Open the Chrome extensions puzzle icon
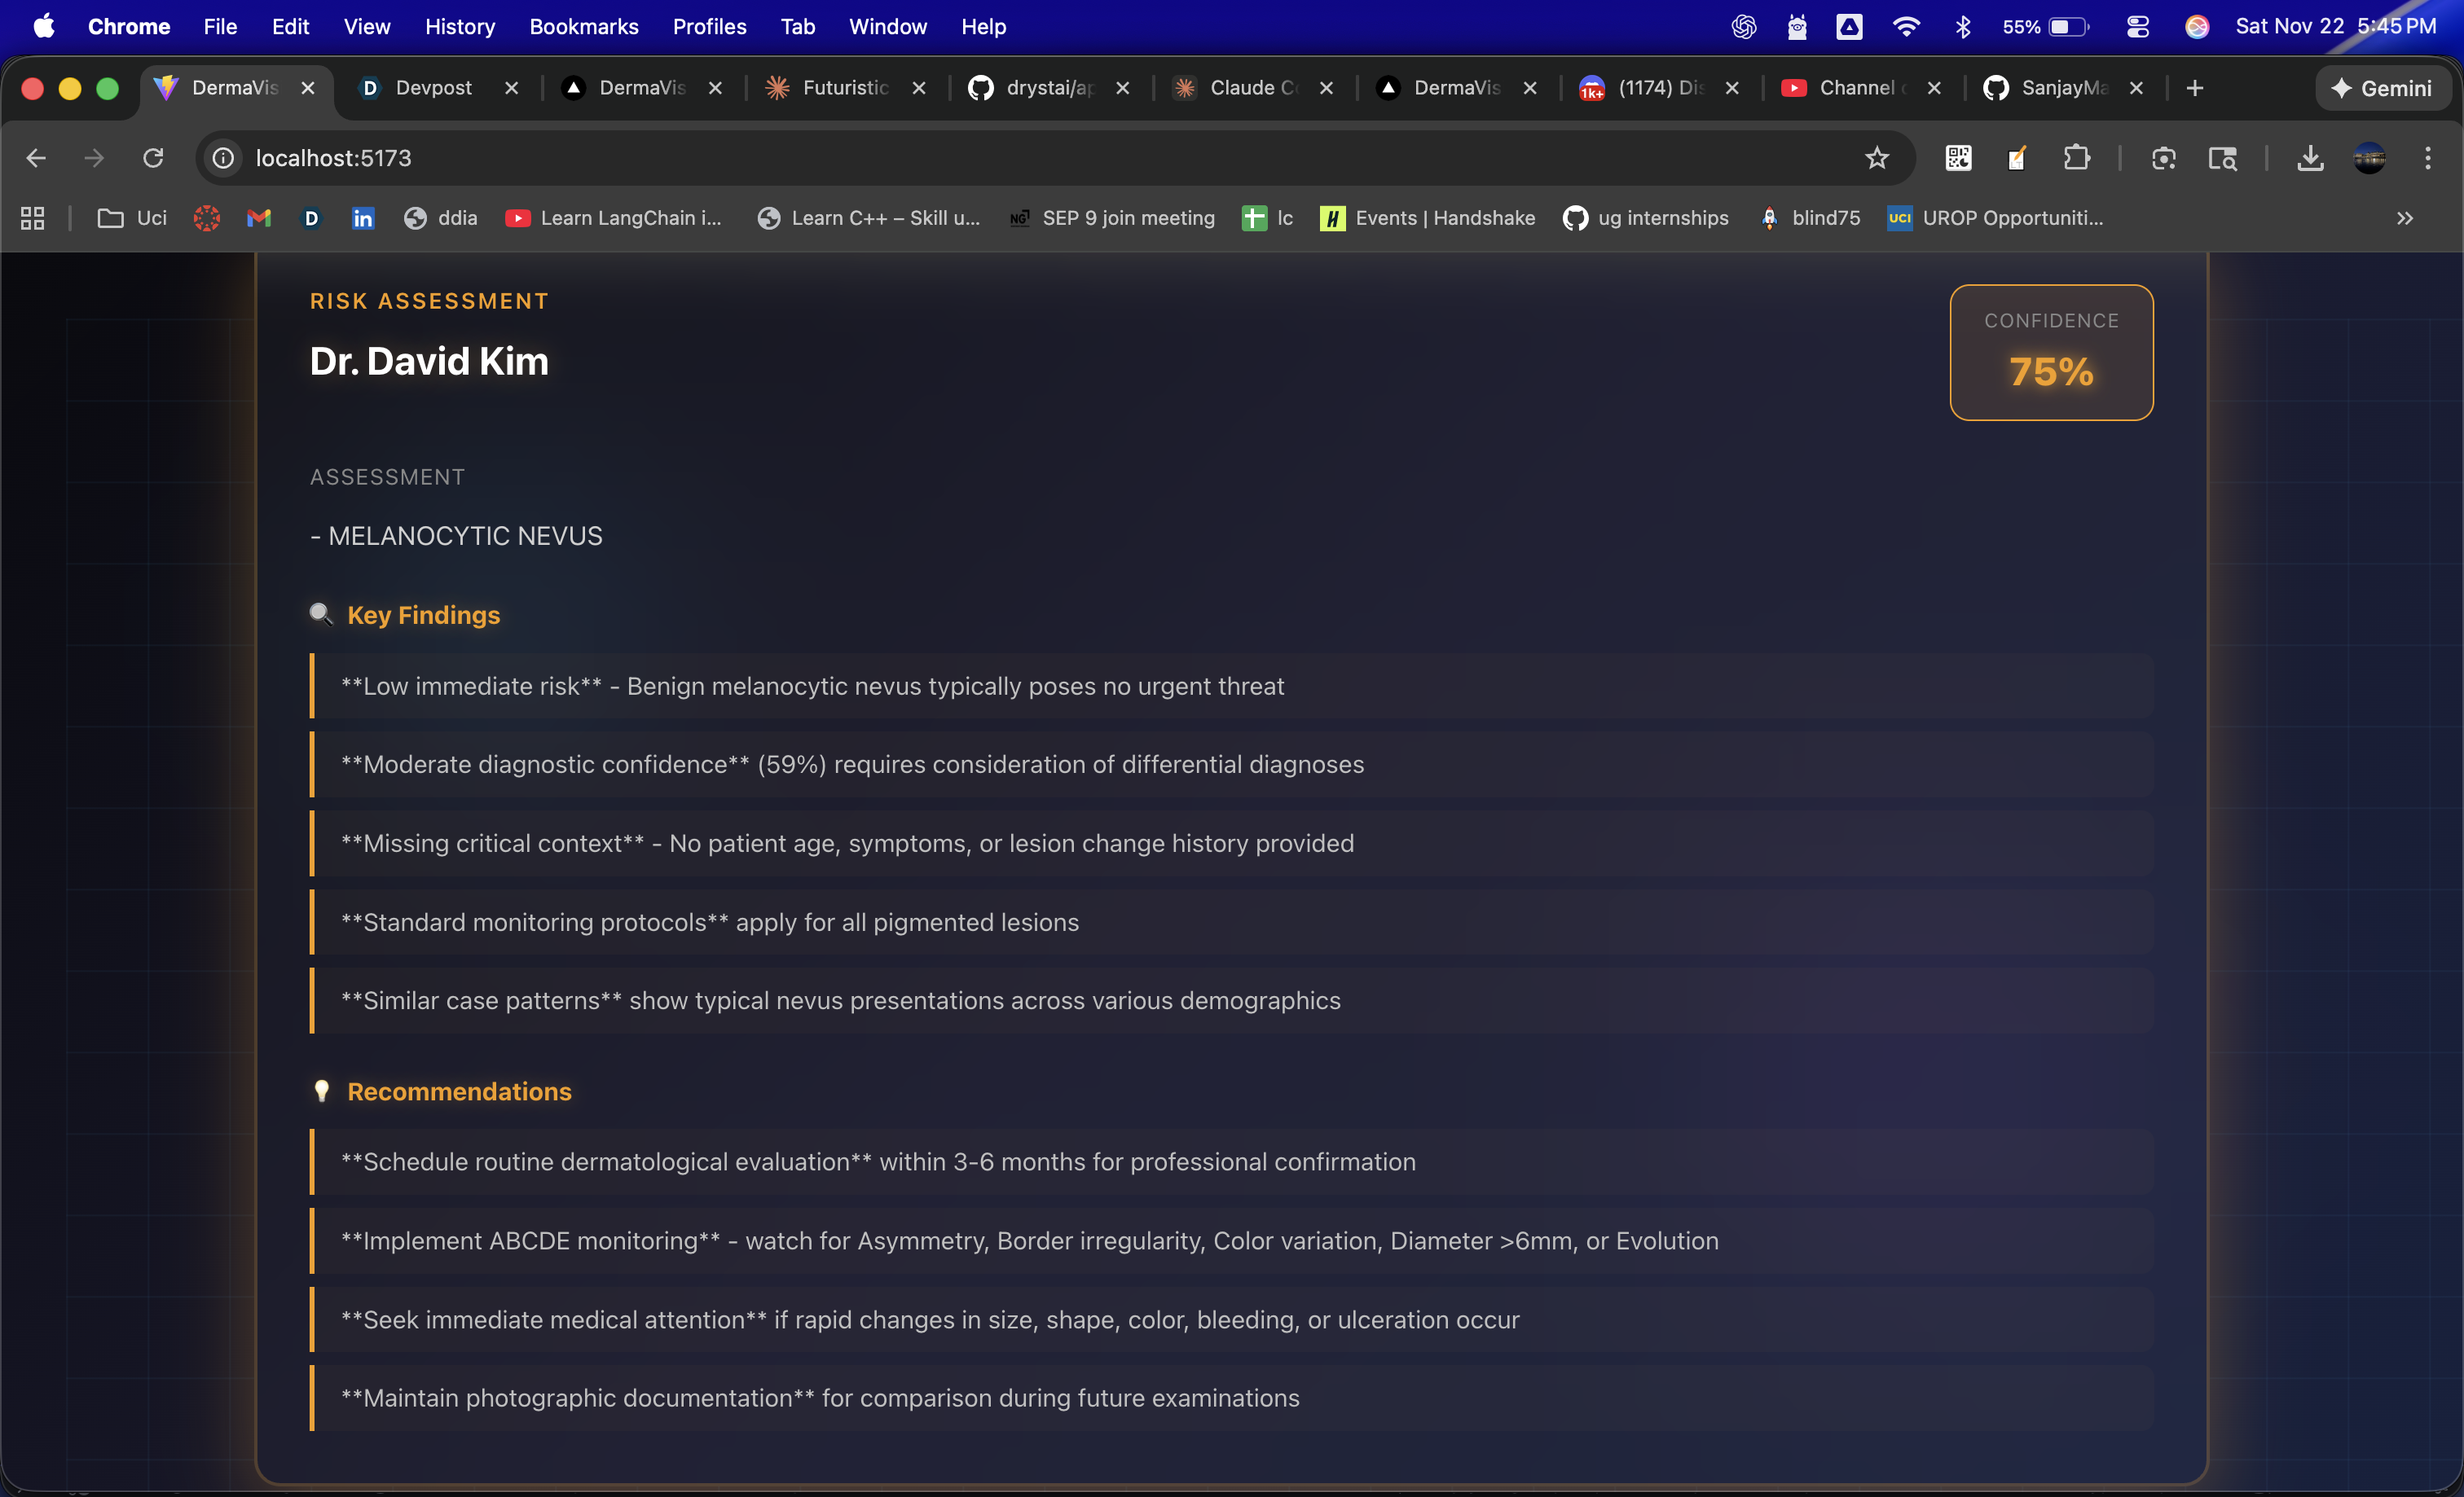 click(x=2076, y=158)
